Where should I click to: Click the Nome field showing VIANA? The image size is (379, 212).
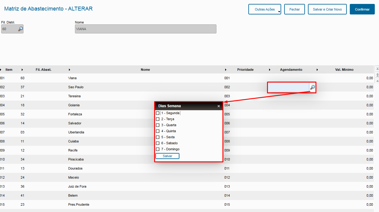(145, 29)
